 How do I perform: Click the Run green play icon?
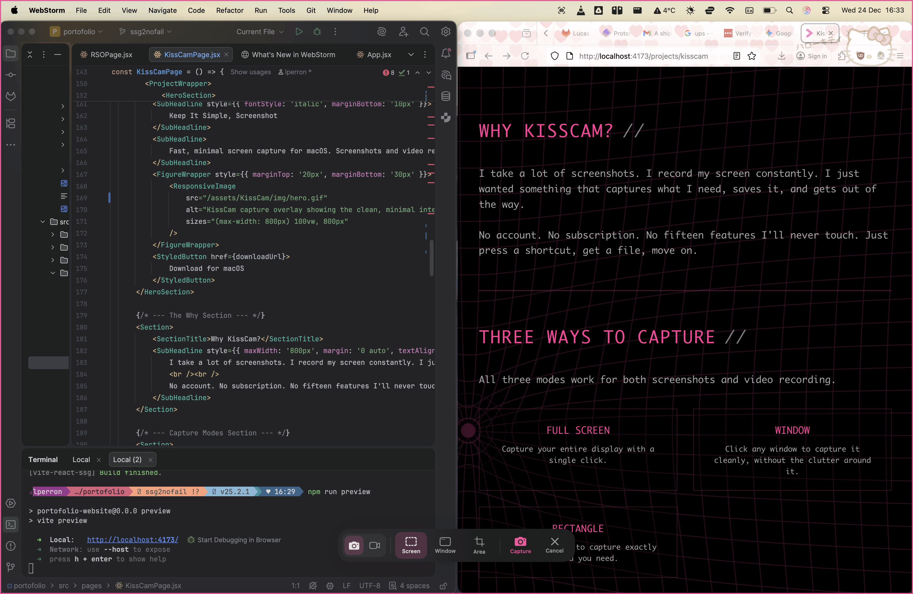point(299,32)
